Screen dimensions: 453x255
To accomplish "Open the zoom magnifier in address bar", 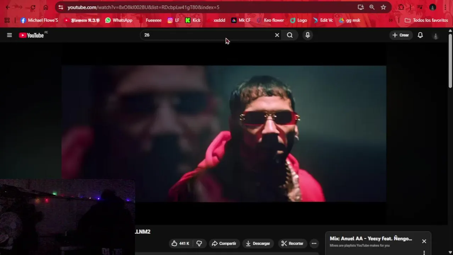I will pyautogui.click(x=372, y=7).
